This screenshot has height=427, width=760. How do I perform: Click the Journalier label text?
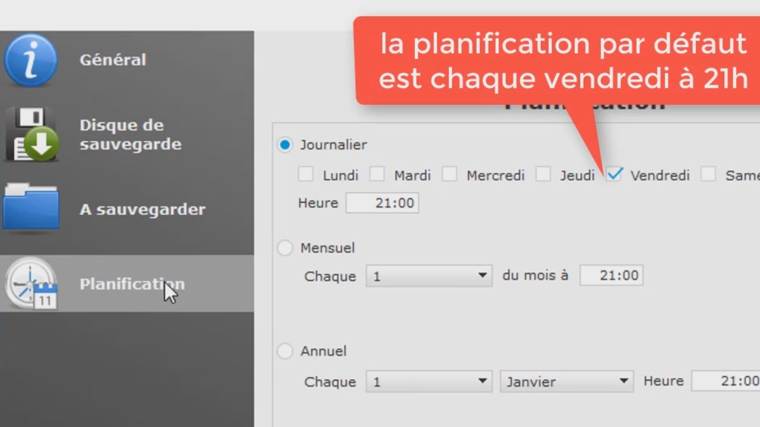click(334, 145)
